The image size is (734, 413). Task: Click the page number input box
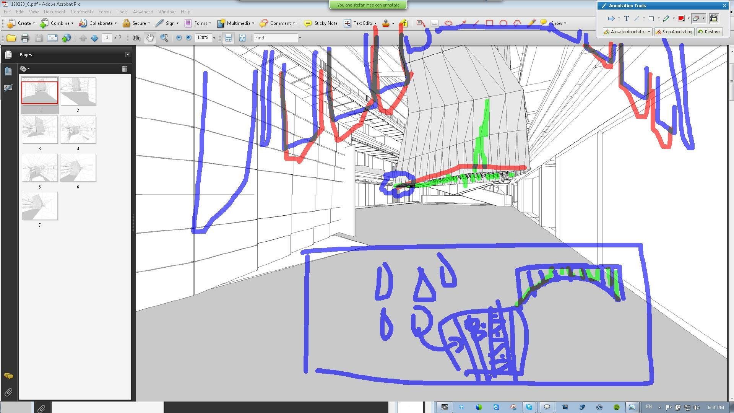[107, 38]
